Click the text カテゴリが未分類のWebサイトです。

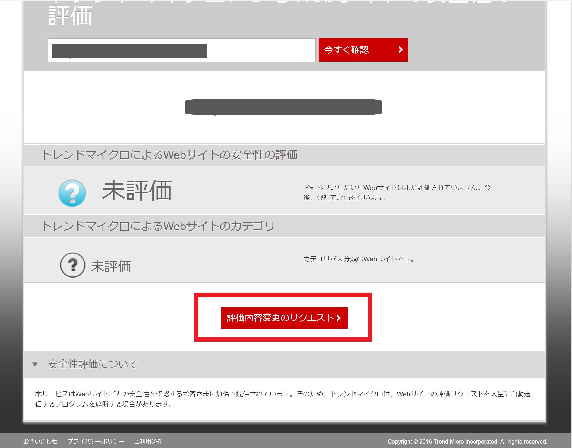(359, 259)
